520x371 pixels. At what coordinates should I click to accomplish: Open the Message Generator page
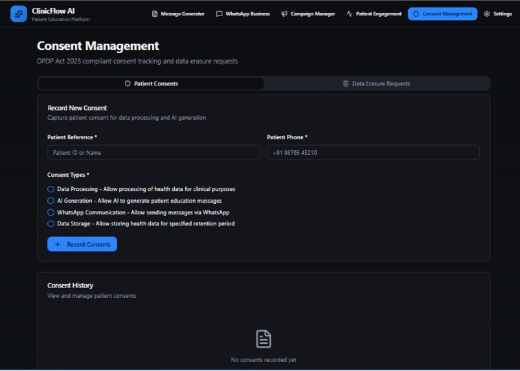click(178, 14)
